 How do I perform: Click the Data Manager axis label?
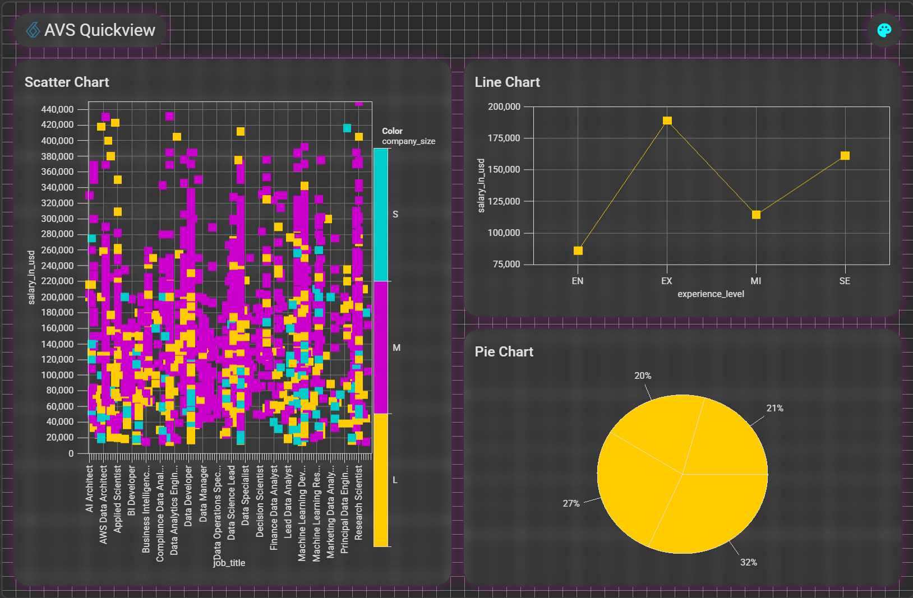tap(203, 494)
